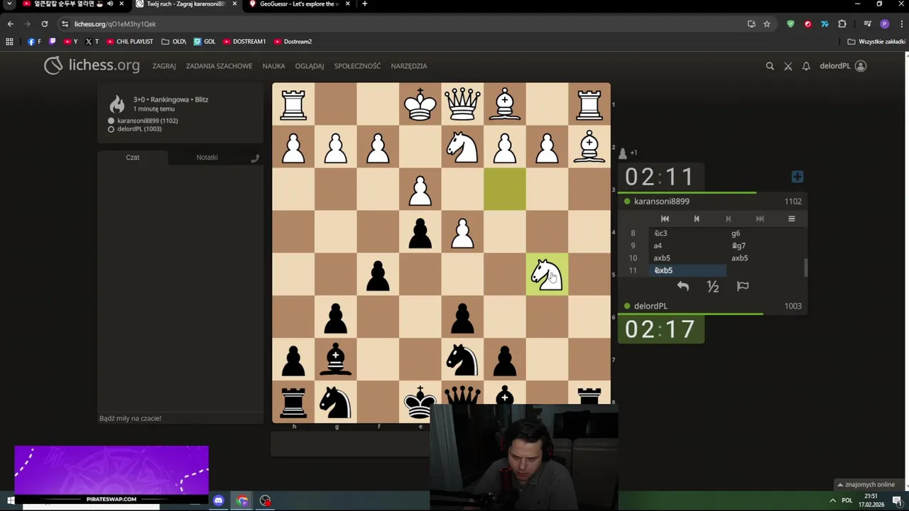Image resolution: width=909 pixels, height=511 pixels.
Task: Propose a takeback with arrow icon
Action: tap(683, 286)
